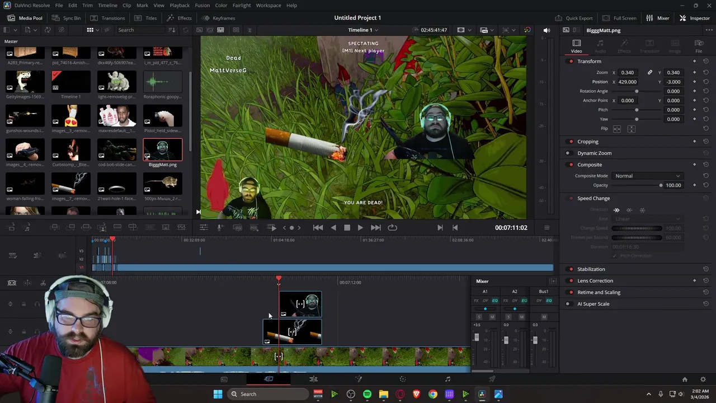This screenshot has height=403, width=716.
Task: Open the viewer options menu icon
Action: (x=547, y=228)
